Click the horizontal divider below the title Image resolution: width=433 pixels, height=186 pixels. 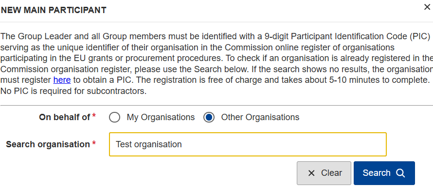[216, 22]
